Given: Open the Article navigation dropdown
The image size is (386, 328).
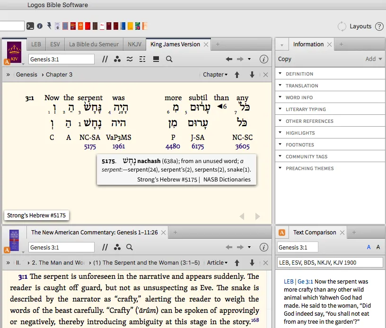Looking at the screenshot, I should [x=217, y=263].
